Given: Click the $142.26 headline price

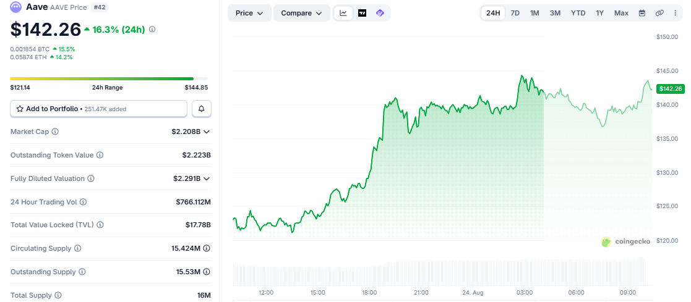Looking at the screenshot, I should [45, 30].
